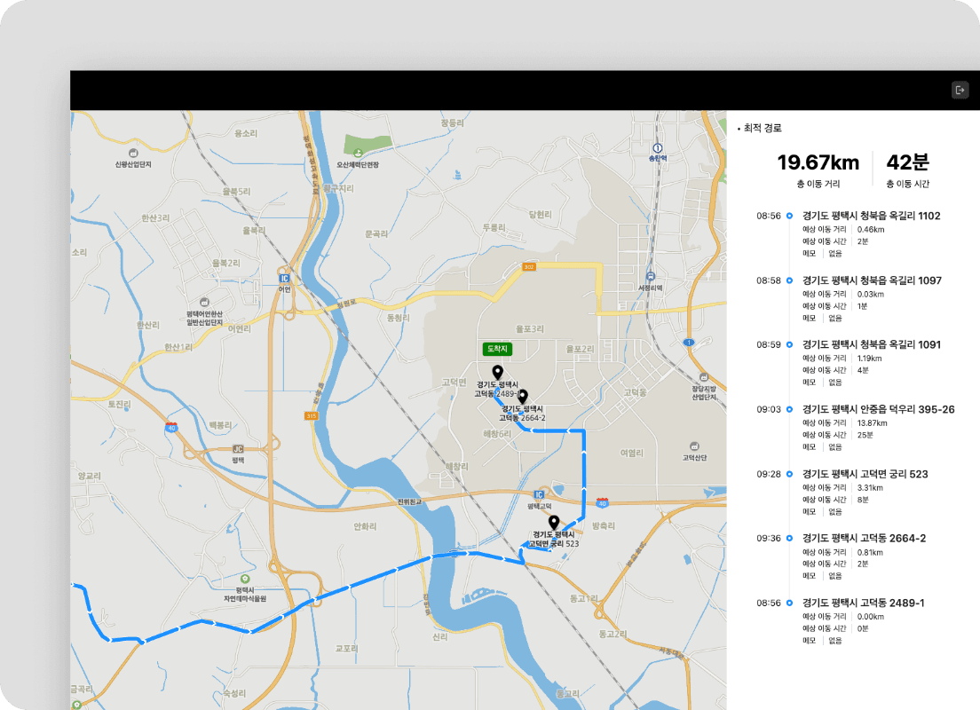The image size is (980, 710).
Task: Click the 서정리역 station icon
Action: 651,276
